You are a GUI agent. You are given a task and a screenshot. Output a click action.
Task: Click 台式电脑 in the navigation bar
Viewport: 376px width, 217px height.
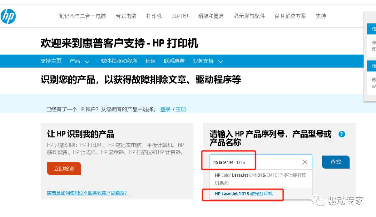click(x=126, y=16)
